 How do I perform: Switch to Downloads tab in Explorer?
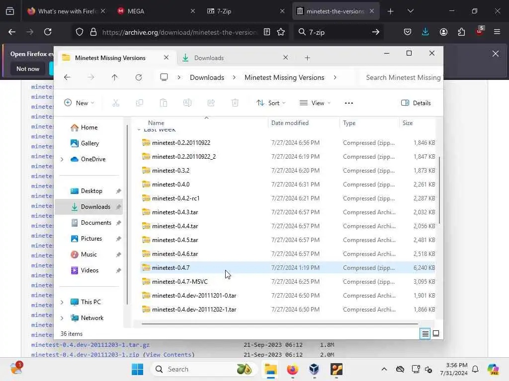[x=235, y=58]
